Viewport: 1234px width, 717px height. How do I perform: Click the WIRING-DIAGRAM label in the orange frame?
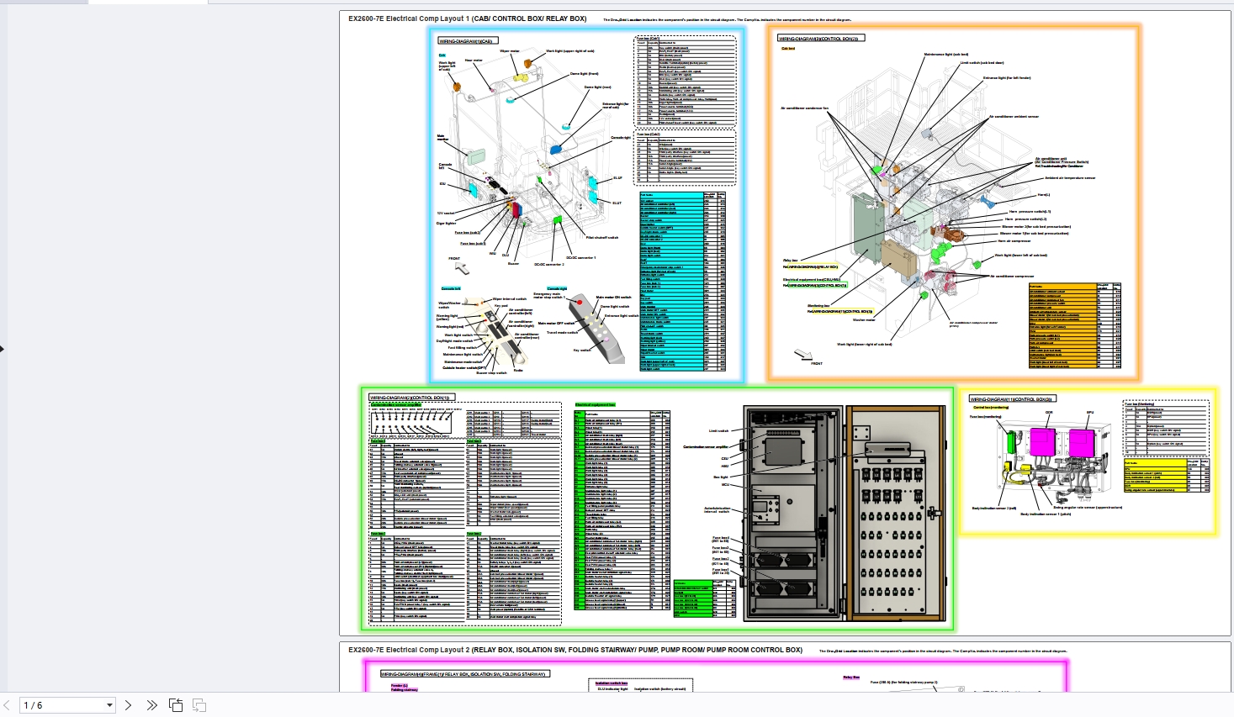point(820,38)
